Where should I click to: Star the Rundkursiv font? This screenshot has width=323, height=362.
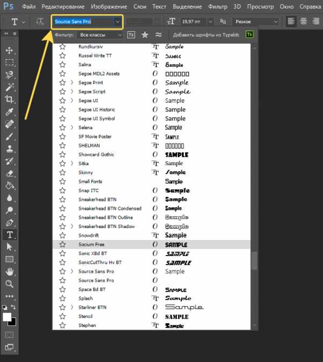(x=62, y=47)
